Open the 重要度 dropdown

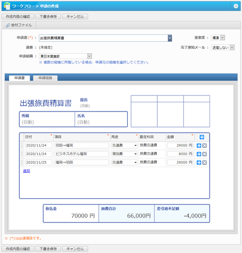click(x=218, y=38)
